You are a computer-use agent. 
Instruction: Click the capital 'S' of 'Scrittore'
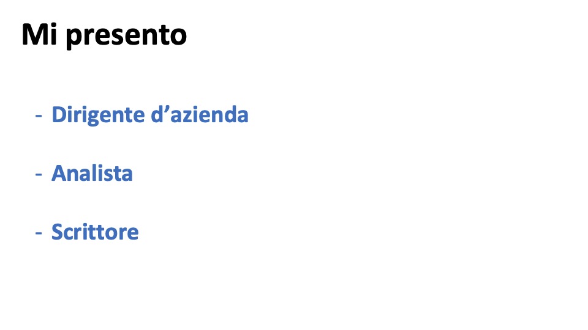57,232
